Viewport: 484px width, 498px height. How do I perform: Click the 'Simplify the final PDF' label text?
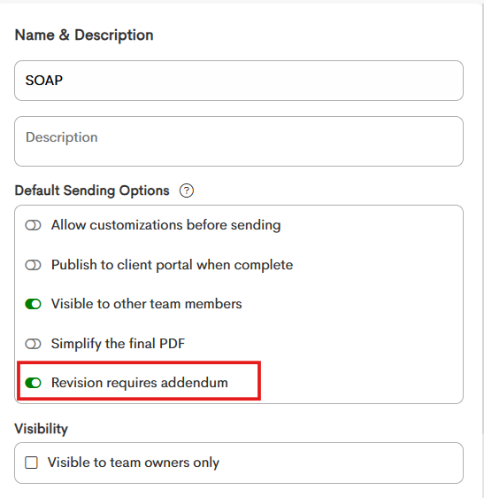point(118,344)
